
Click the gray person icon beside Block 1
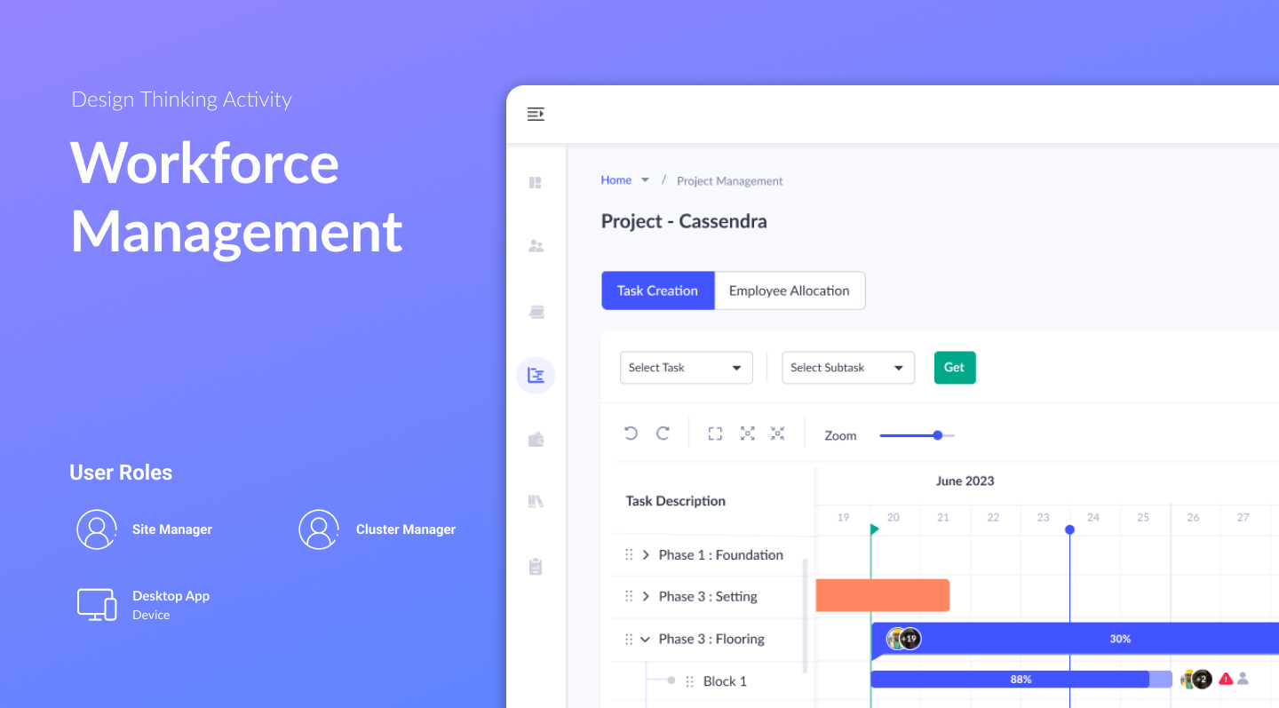click(x=1243, y=679)
